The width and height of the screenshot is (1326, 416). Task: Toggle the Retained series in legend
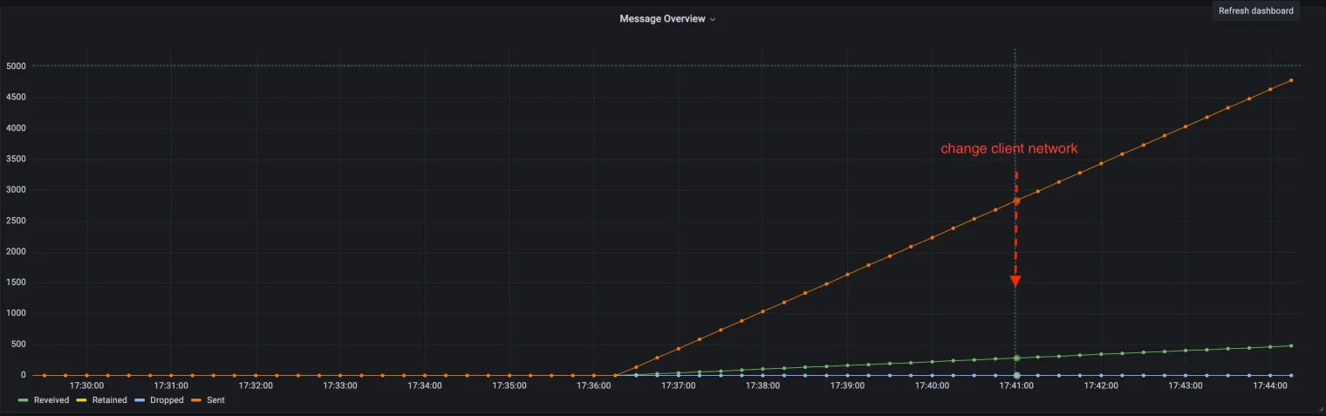coord(110,400)
